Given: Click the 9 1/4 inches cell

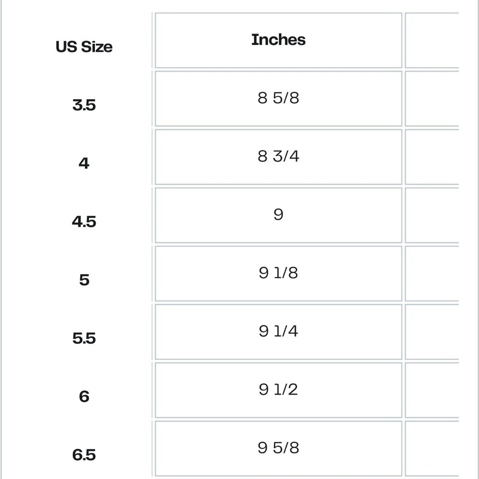Looking at the screenshot, I should 278,332.
